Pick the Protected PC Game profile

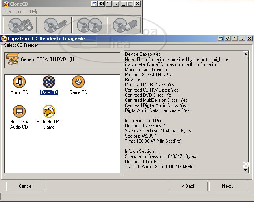click(49, 112)
